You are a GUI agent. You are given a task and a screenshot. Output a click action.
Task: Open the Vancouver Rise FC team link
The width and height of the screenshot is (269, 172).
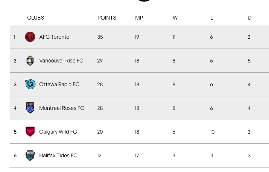coord(61,61)
